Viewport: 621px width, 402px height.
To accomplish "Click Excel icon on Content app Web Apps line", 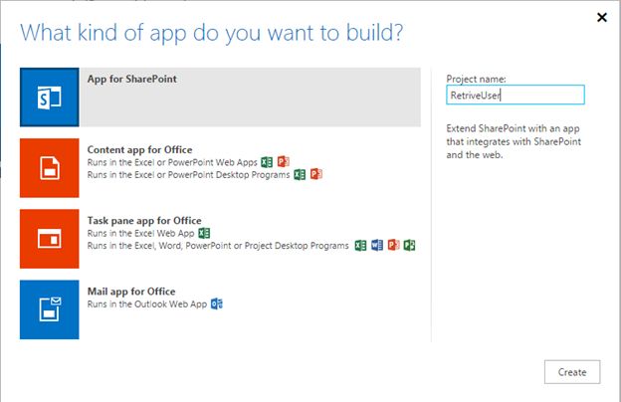I will coord(267,161).
